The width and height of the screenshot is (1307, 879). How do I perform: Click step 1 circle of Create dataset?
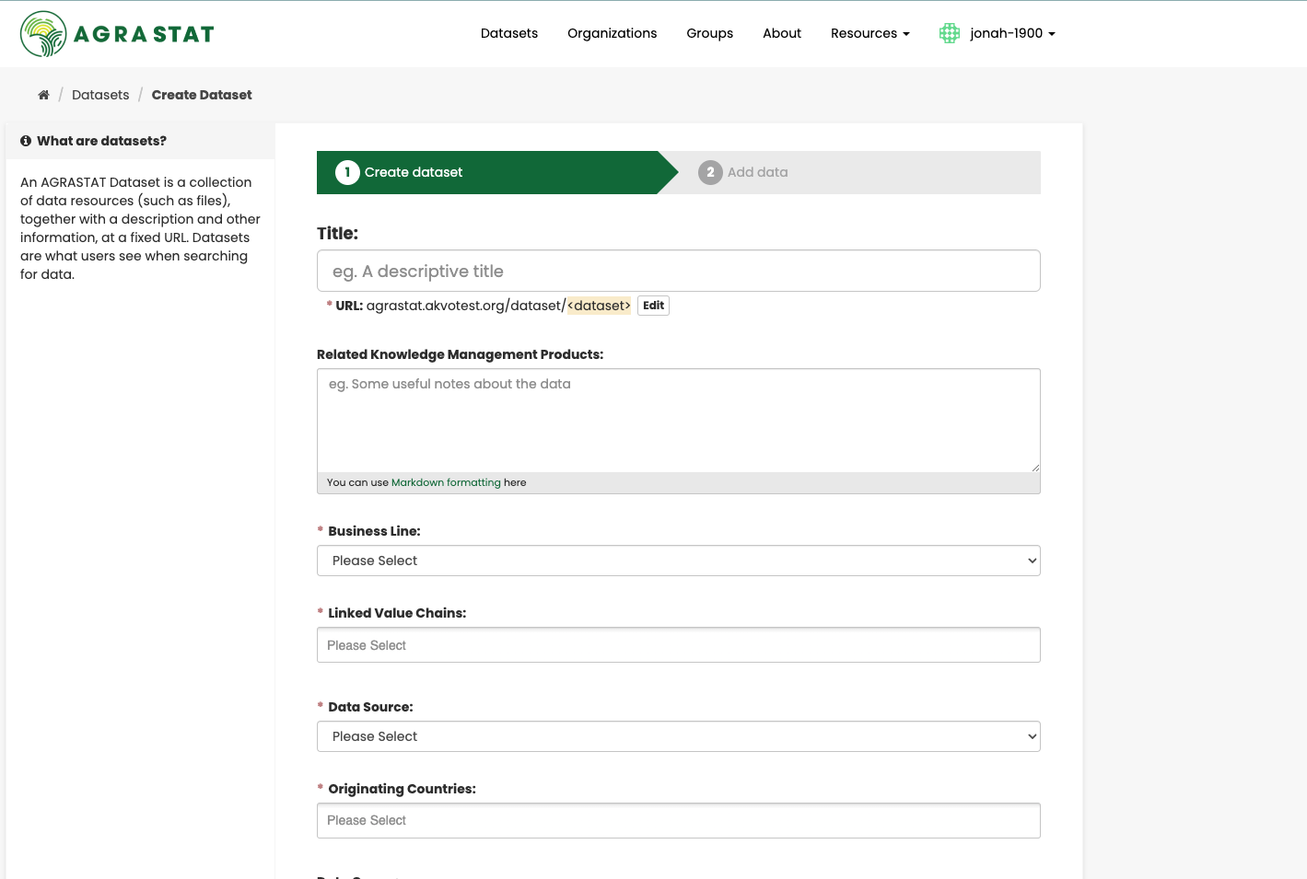click(347, 172)
